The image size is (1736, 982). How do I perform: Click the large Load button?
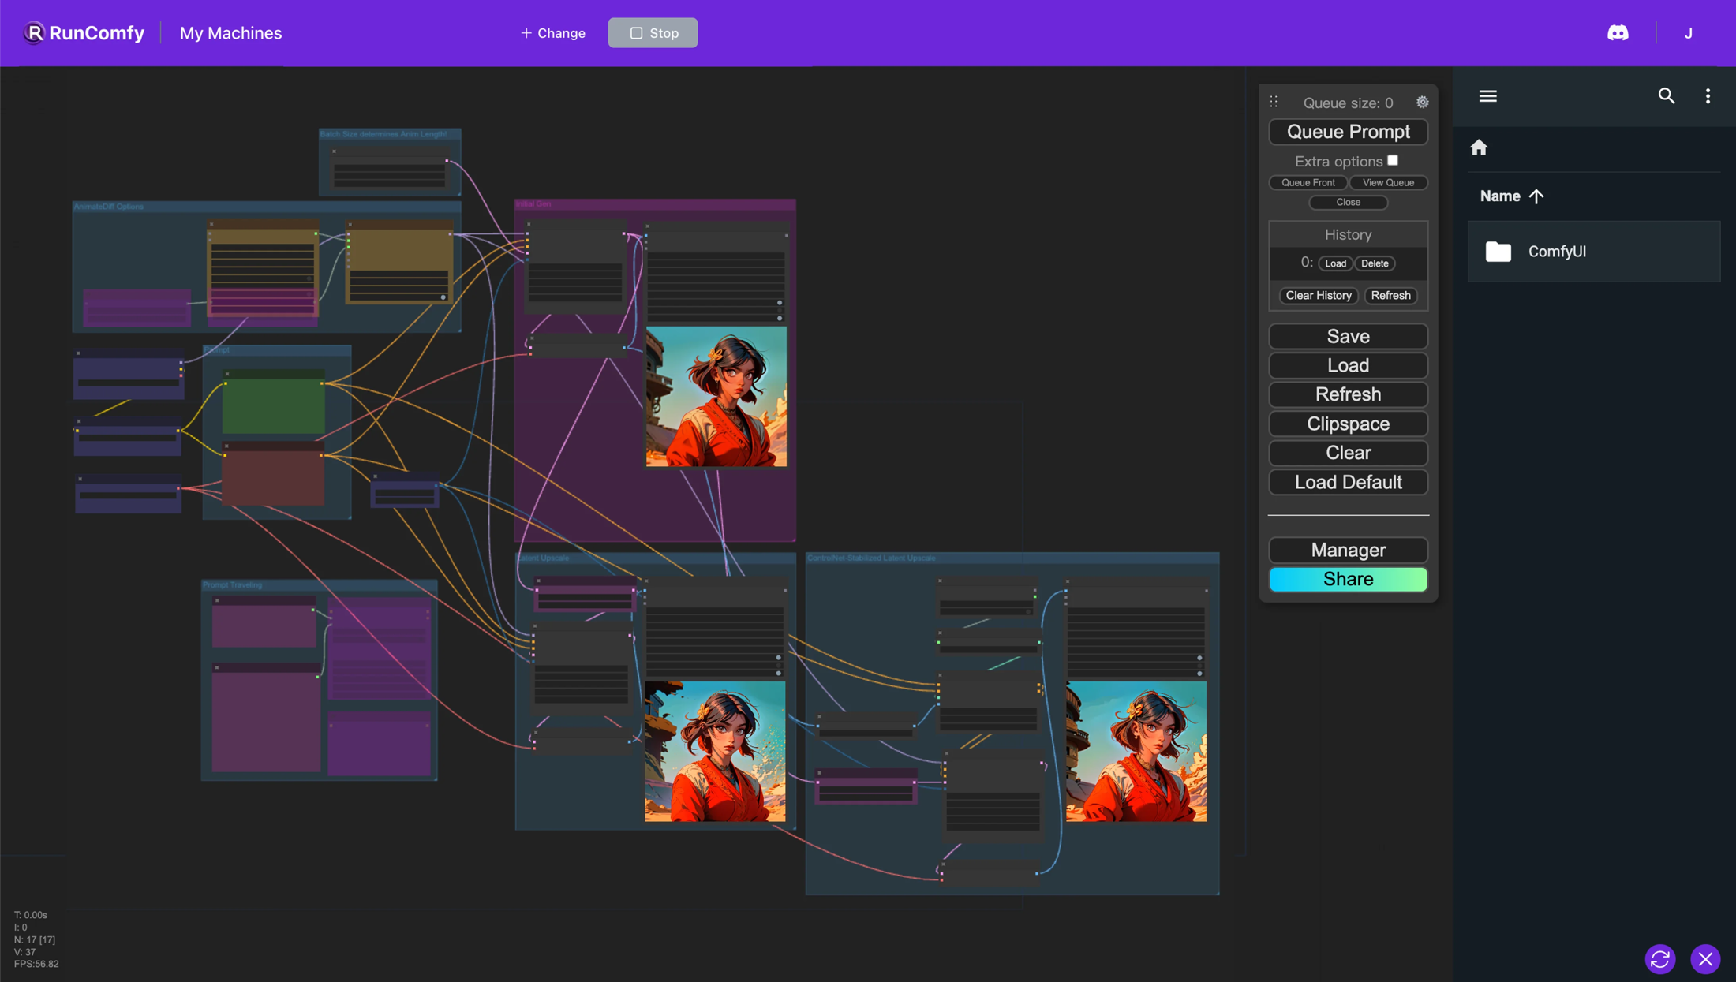coord(1348,365)
